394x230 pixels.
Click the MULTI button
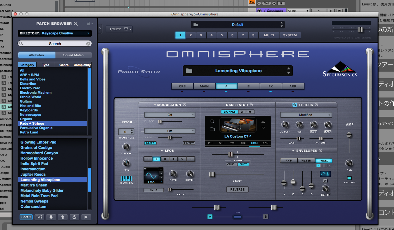coord(269,35)
